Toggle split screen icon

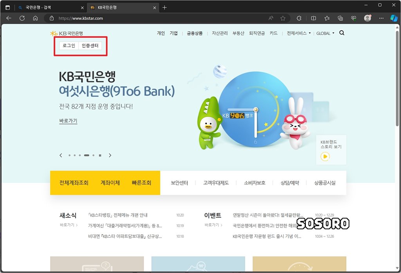click(313, 18)
